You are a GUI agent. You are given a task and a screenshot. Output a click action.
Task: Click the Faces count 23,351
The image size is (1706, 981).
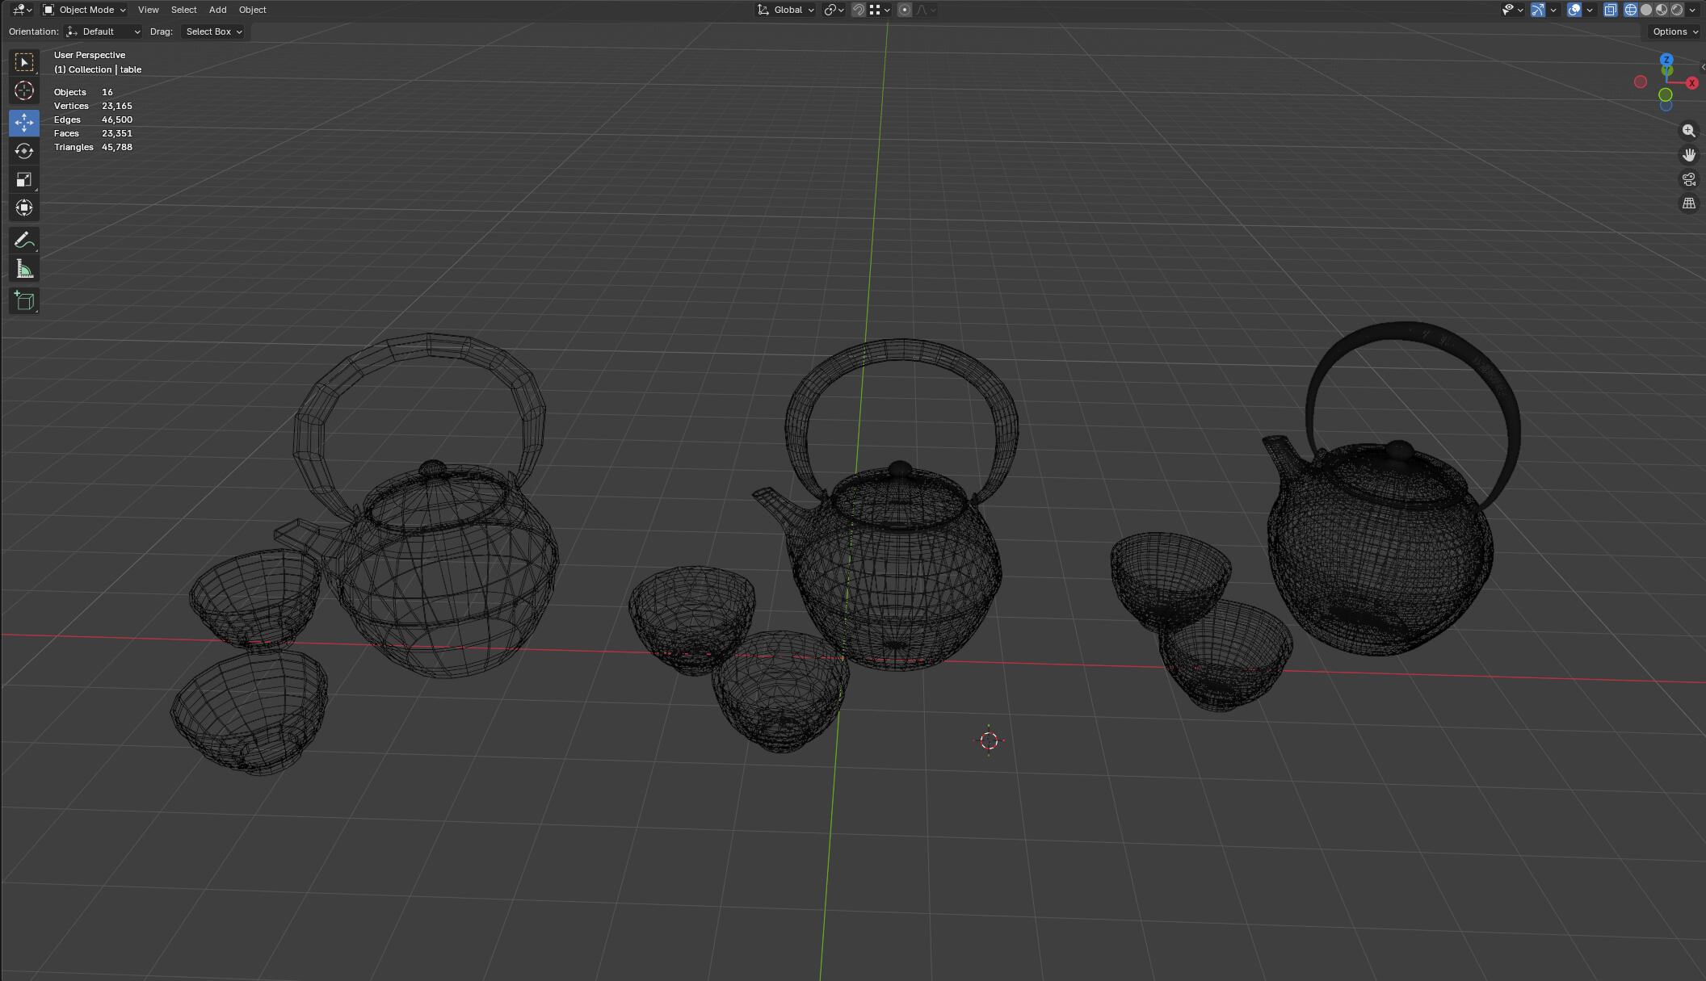point(117,133)
